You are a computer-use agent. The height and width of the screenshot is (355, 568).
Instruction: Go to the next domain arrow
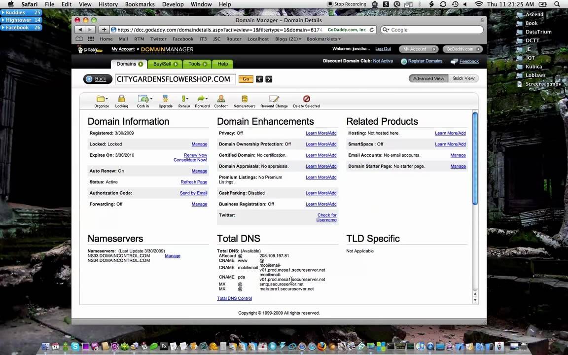(x=269, y=79)
